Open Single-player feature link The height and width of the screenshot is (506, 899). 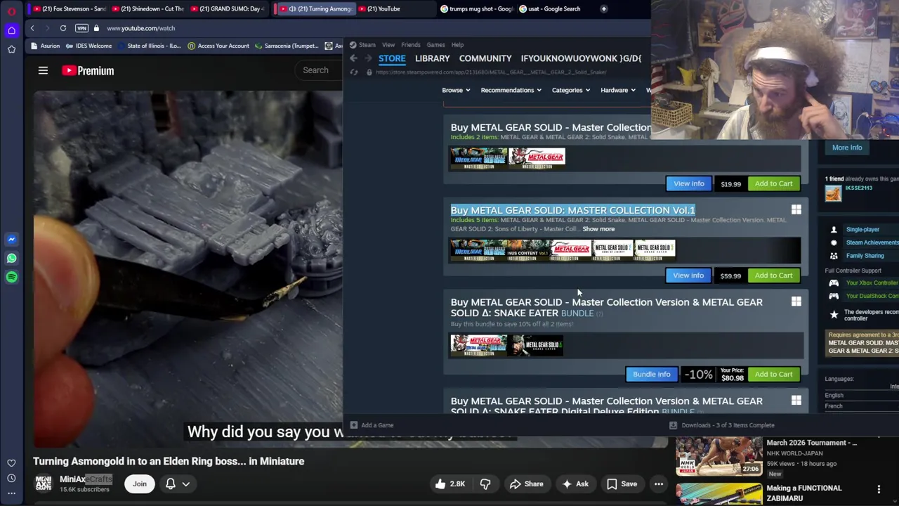862,229
